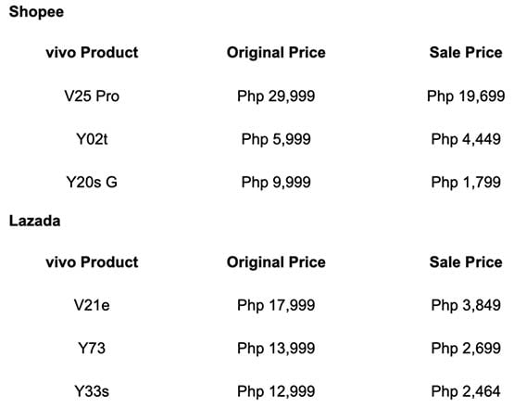The image size is (514, 408).
Task: Click the Y02t product name
Action: [x=92, y=139]
